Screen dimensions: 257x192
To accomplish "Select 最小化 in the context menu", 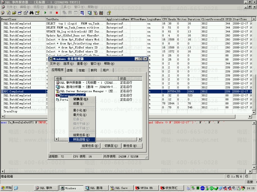I will point(80,110).
